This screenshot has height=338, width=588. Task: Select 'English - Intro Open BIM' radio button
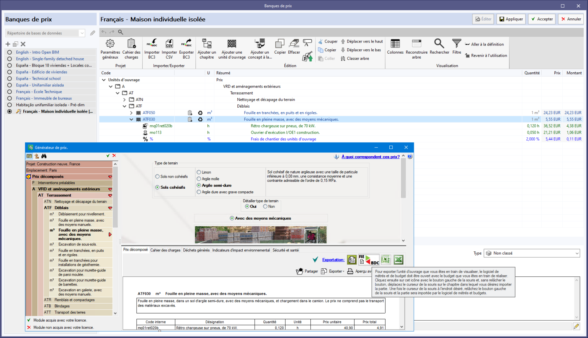(x=10, y=52)
